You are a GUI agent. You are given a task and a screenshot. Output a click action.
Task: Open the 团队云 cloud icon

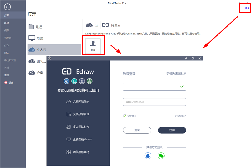(x=32, y=61)
